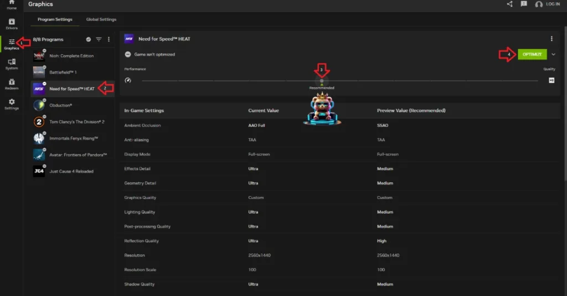
Task: Click the user account avatar icon
Action: (x=539, y=4)
